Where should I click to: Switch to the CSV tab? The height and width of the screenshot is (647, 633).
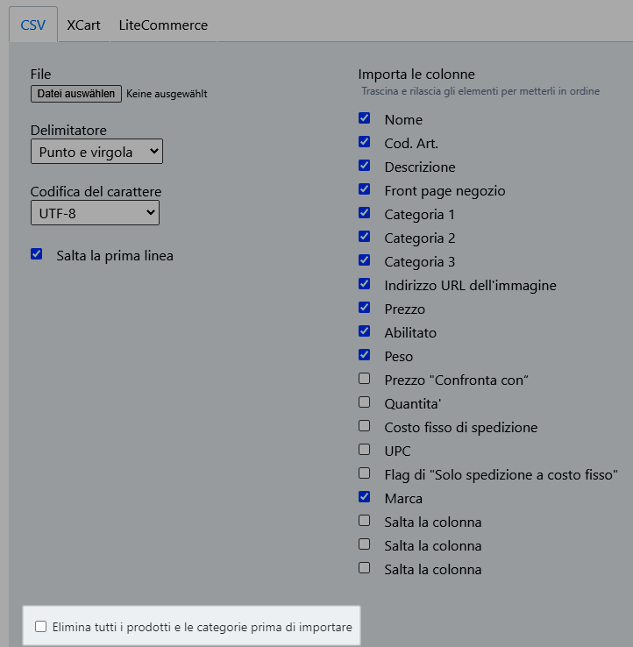[33, 25]
